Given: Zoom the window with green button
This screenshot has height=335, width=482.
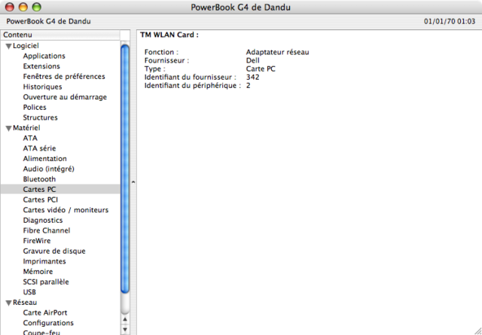Looking at the screenshot, I should pos(37,7).
